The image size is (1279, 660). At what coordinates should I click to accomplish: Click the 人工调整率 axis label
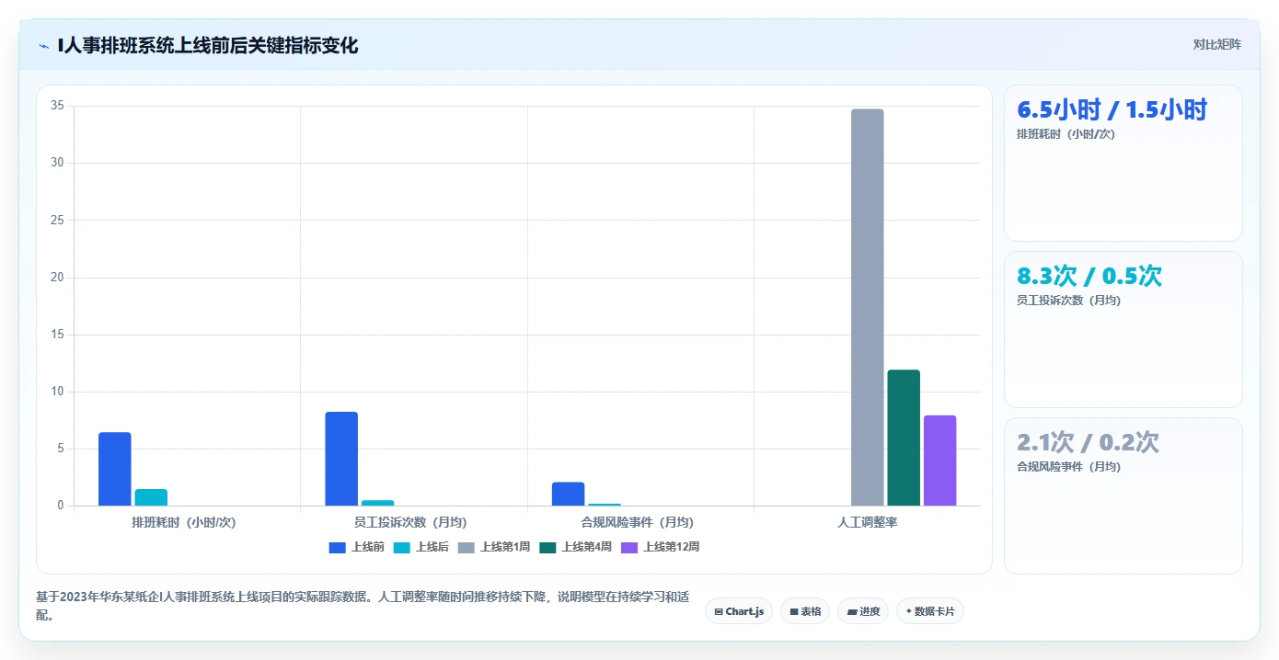point(867,522)
